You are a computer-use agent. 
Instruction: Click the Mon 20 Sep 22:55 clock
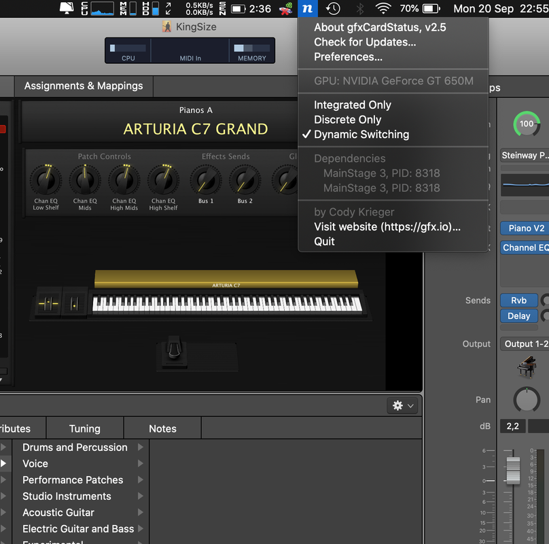tap(501, 8)
